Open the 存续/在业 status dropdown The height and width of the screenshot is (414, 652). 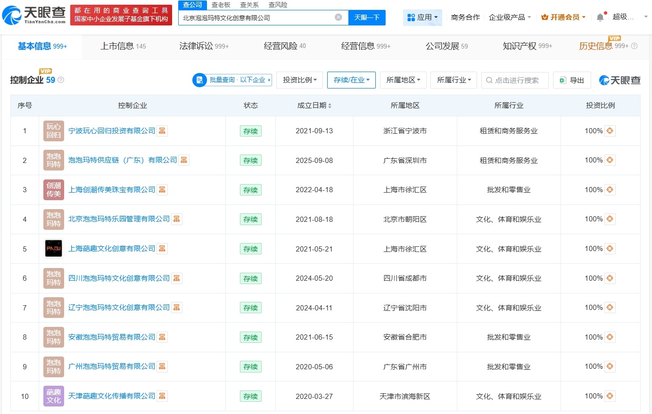(351, 80)
